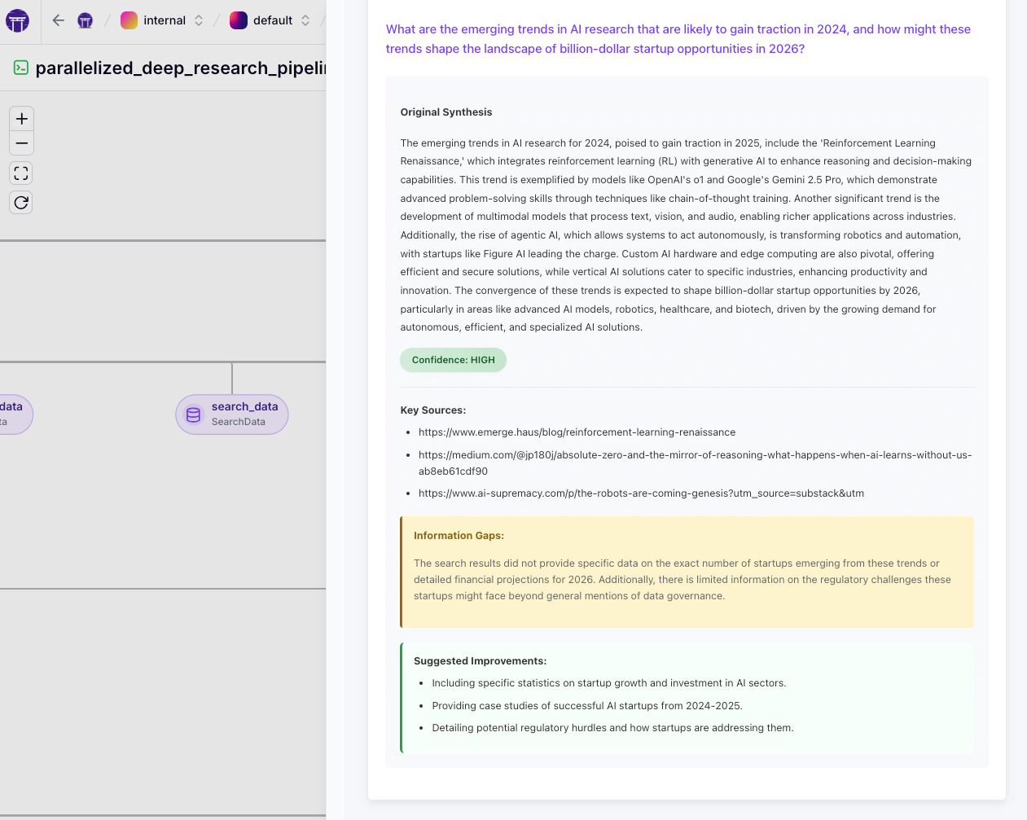Screen dimensions: 1027x820
Task: Click the small ZenML breadcrumb home icon
Action: (85, 20)
